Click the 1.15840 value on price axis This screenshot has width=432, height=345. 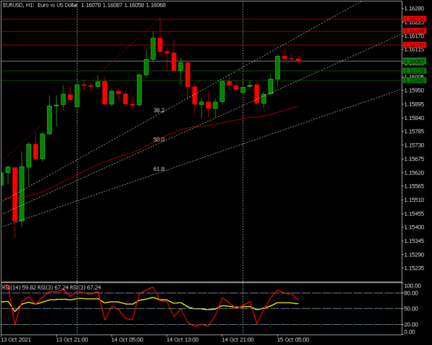pyautogui.click(x=414, y=118)
